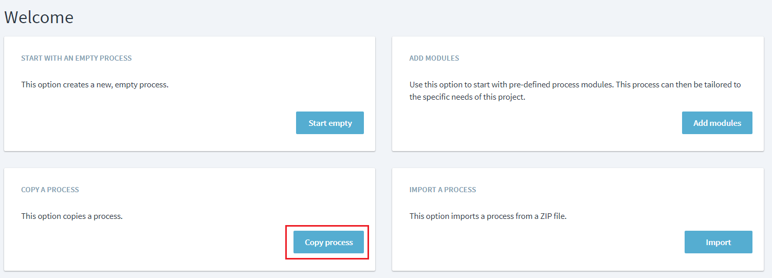772x278 pixels.
Task: Click empty space left of Start empty button
Action: tap(154, 123)
